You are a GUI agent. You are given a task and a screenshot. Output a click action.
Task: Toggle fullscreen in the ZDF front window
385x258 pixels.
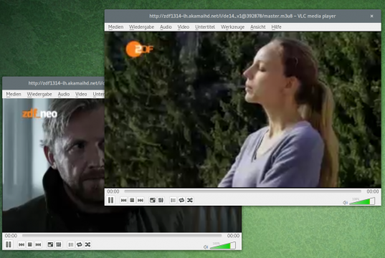click(x=153, y=201)
